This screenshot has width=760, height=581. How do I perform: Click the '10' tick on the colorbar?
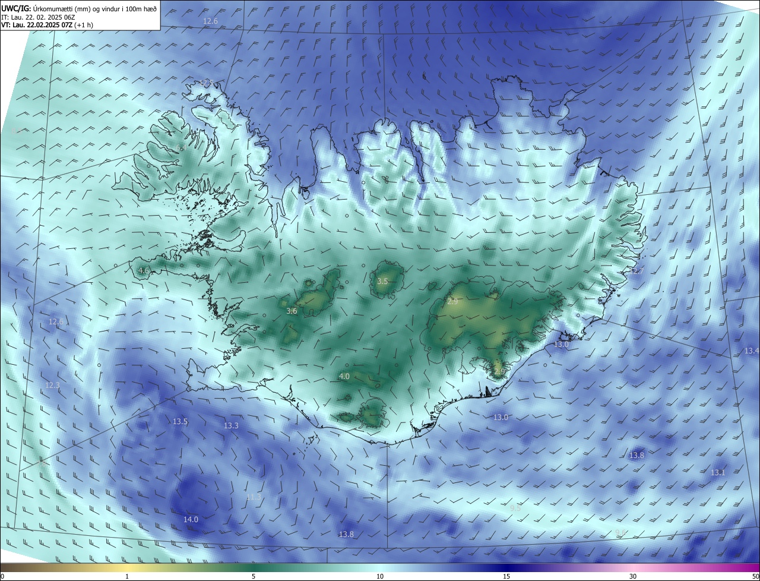pyautogui.click(x=380, y=576)
